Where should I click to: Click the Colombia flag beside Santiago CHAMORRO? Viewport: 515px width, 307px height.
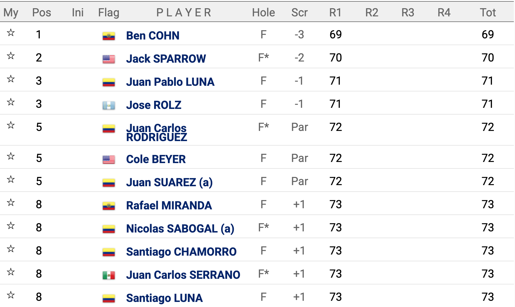pos(108,252)
